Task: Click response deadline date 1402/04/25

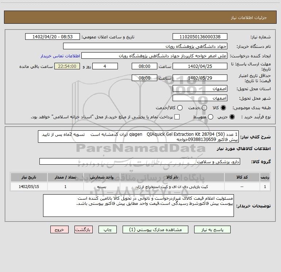Action: click(200, 66)
